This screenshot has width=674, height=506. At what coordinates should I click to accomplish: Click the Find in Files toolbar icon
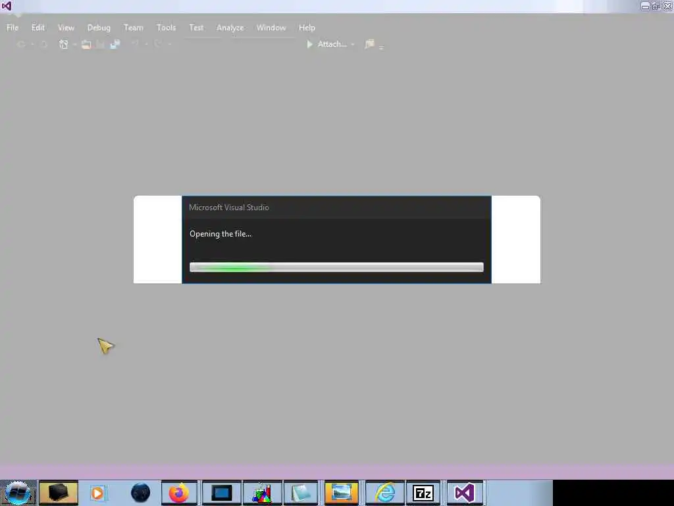click(x=369, y=44)
